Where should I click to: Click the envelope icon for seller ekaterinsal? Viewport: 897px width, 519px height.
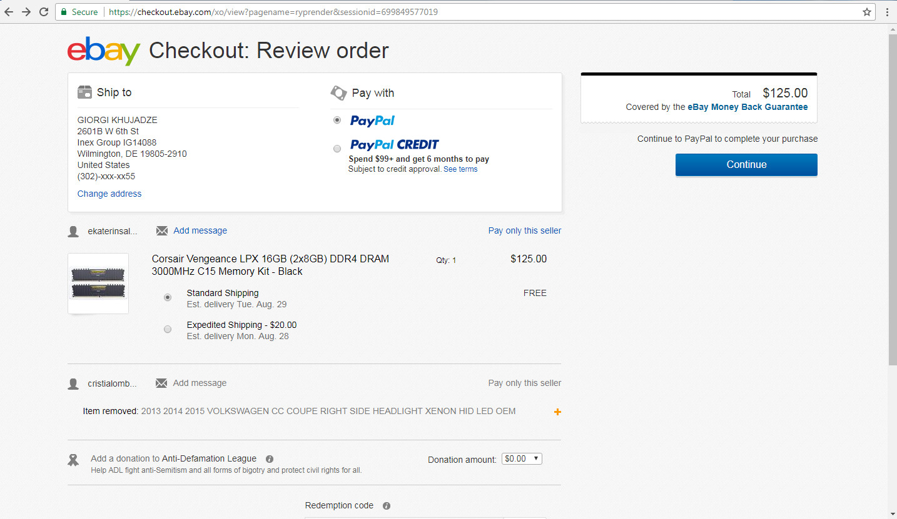162,231
